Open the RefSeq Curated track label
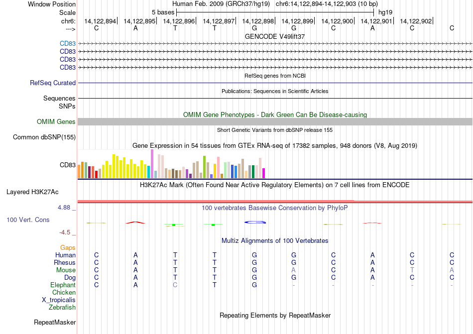This screenshot has width=473, height=334. 53,83
